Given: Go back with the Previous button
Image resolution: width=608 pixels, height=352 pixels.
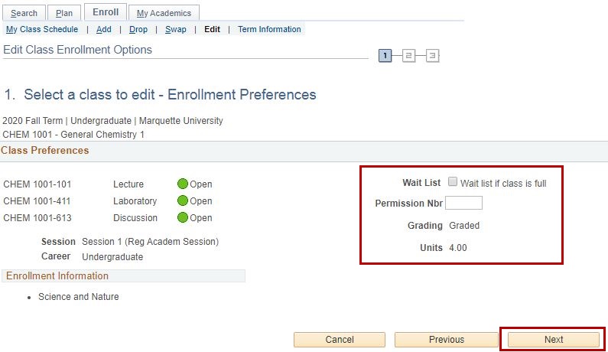Looking at the screenshot, I should coord(446,340).
